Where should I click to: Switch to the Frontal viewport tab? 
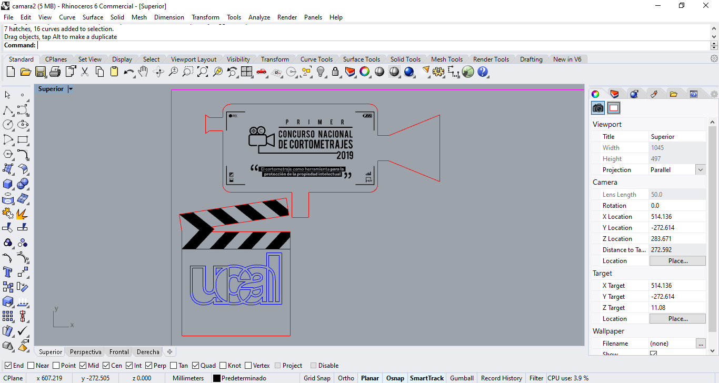pyautogui.click(x=119, y=352)
